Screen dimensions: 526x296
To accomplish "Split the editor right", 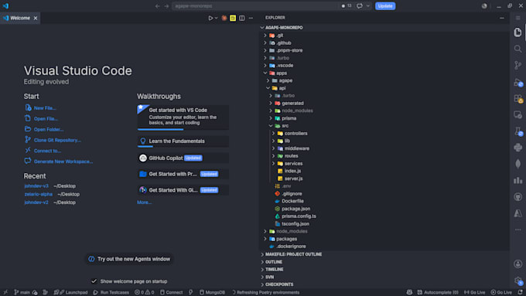I will [242, 18].
